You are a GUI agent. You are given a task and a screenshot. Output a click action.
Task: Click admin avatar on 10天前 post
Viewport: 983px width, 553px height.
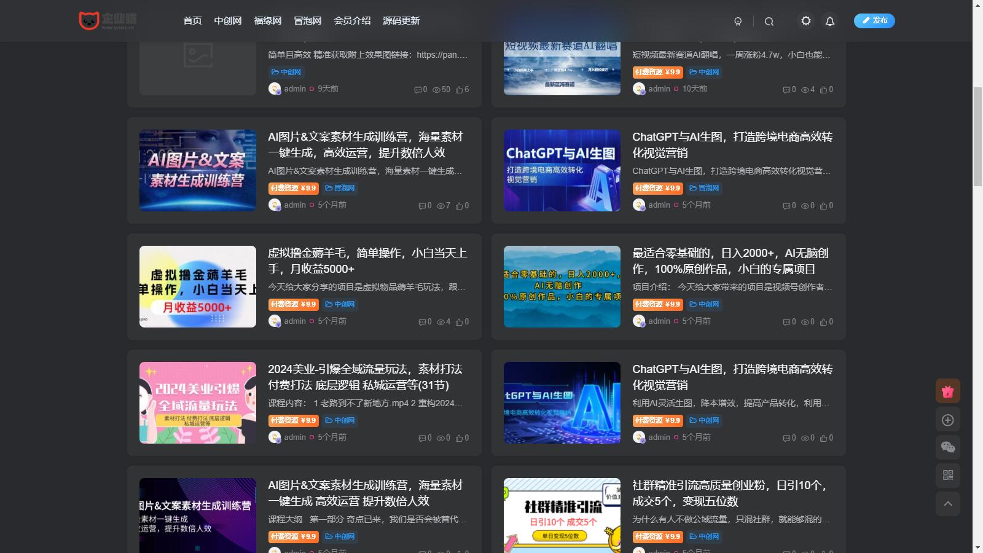(639, 88)
